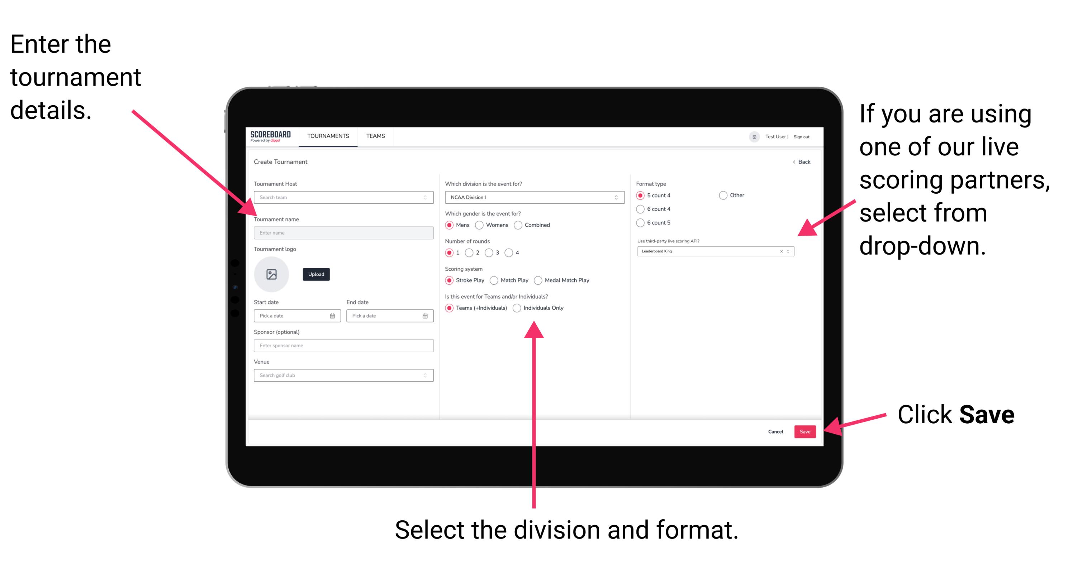
Task: Click the venue search dropdown icon
Action: (x=424, y=375)
